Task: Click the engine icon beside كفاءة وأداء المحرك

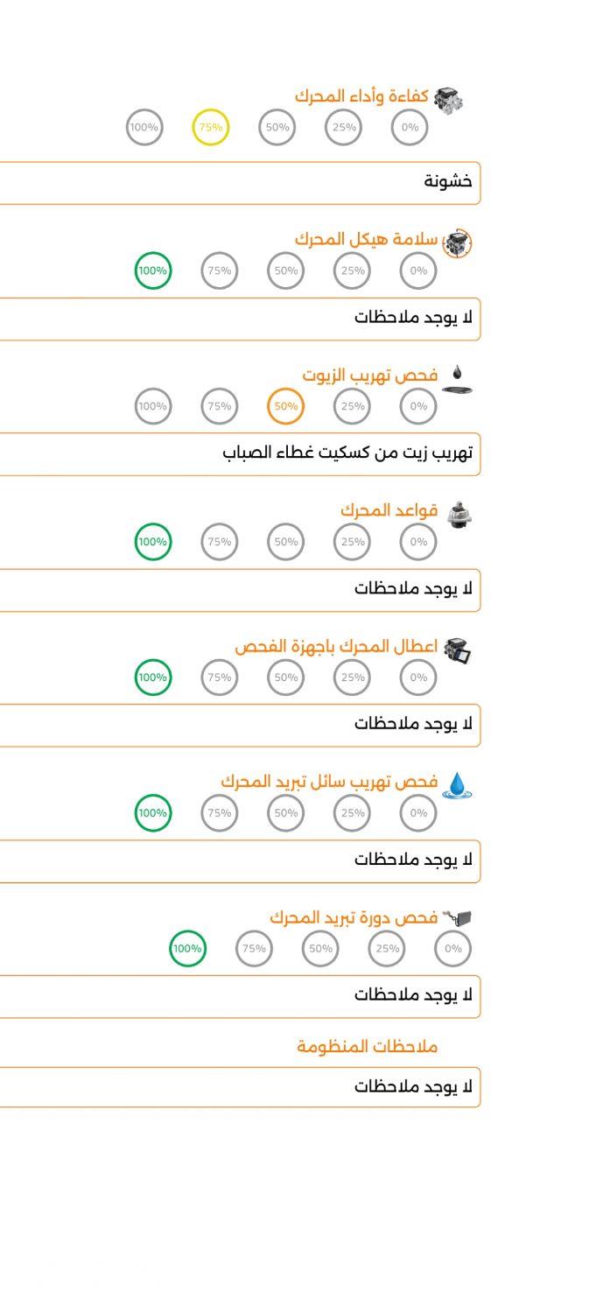Action: click(449, 98)
